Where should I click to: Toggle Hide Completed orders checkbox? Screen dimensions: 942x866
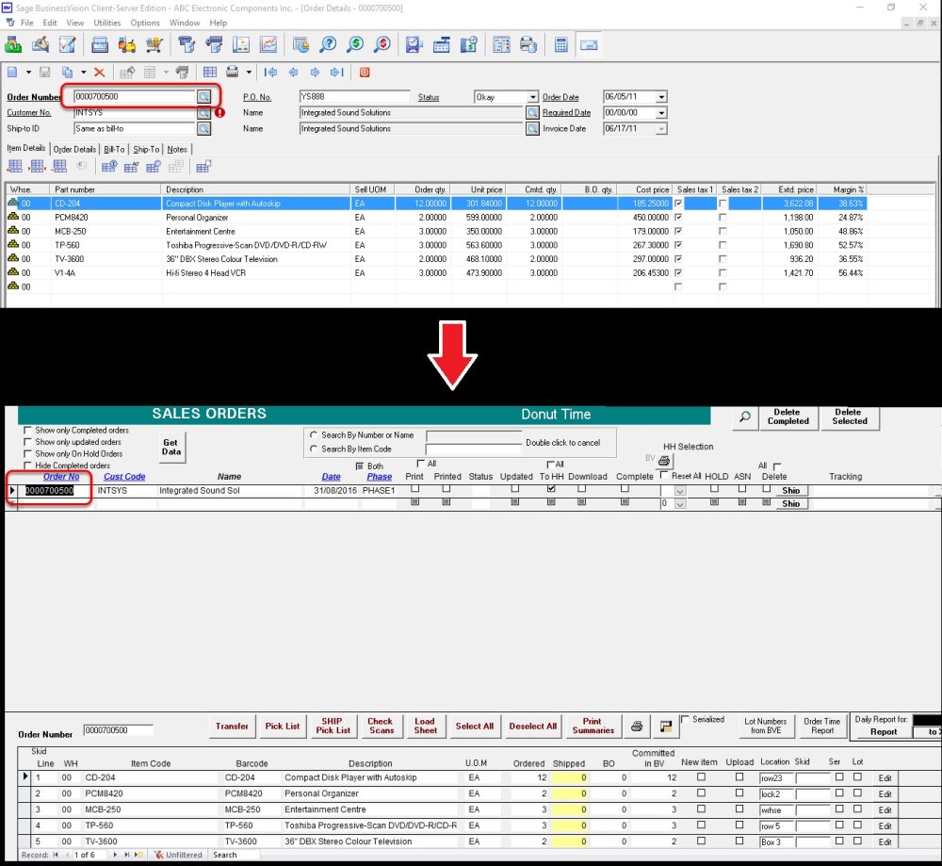(27, 466)
